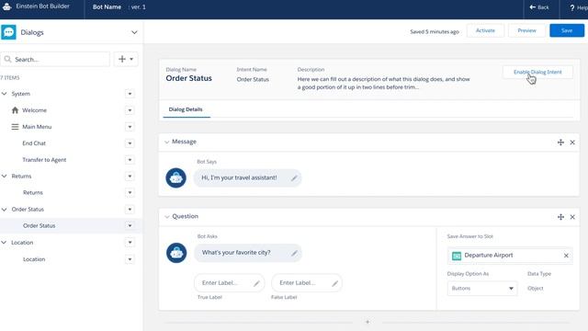The height and width of the screenshot is (331, 588).
Task: Click the bot avatar beside Bot Says
Action: click(175, 177)
